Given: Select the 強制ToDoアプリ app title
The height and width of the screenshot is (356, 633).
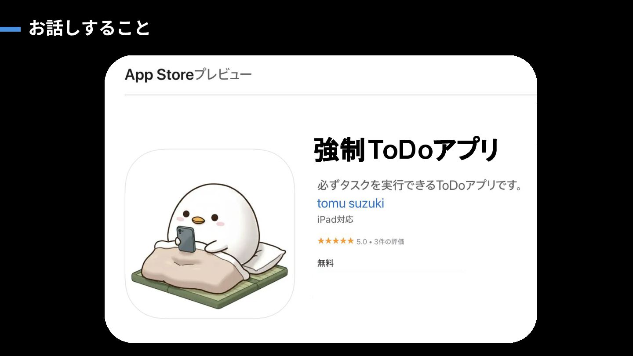Looking at the screenshot, I should pos(407,150).
